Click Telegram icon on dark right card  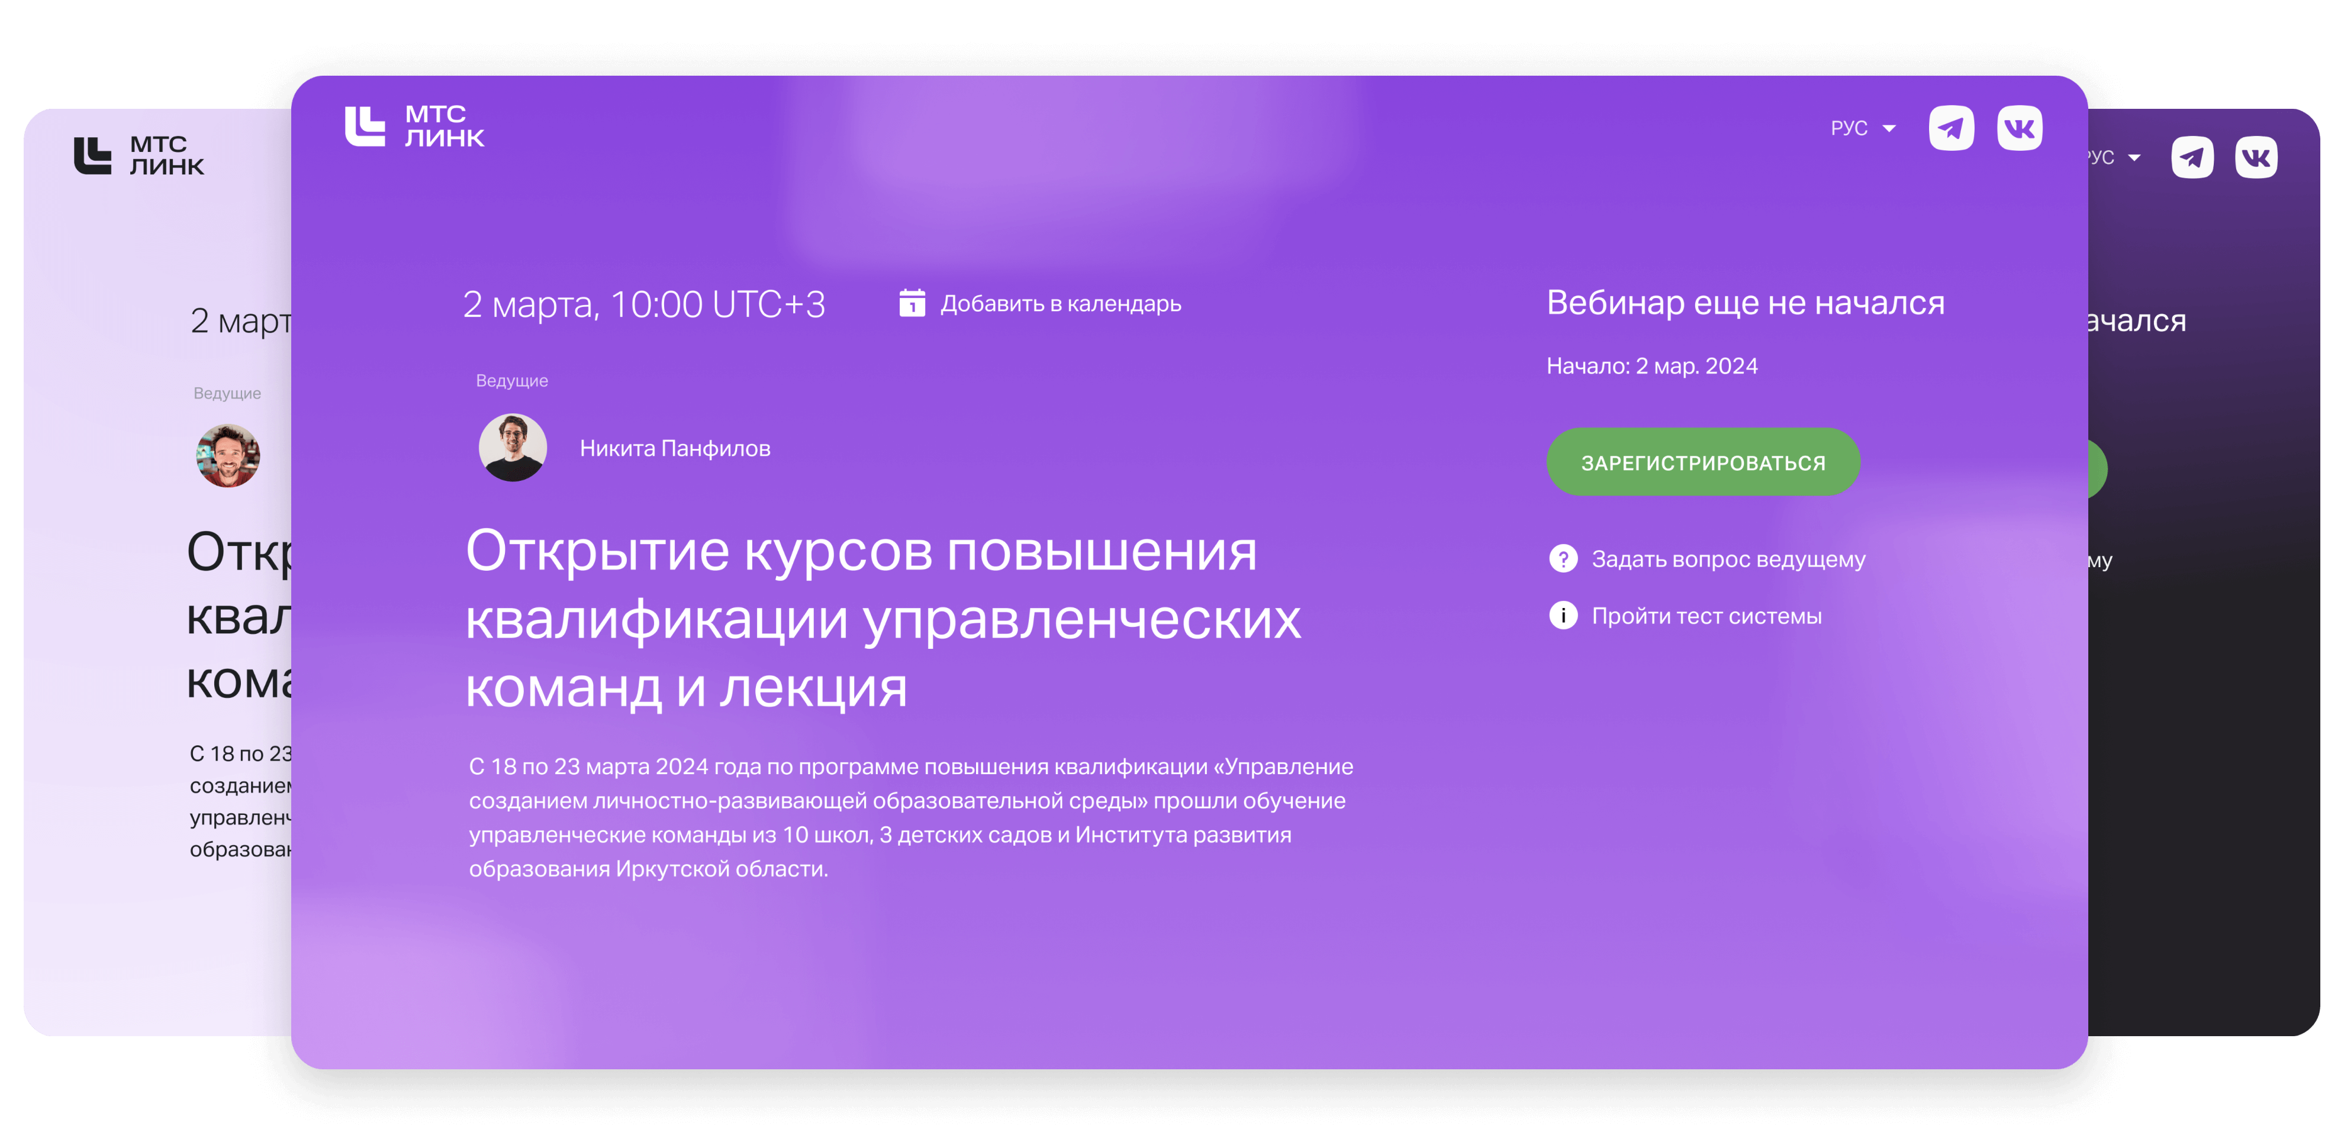[x=2192, y=157]
